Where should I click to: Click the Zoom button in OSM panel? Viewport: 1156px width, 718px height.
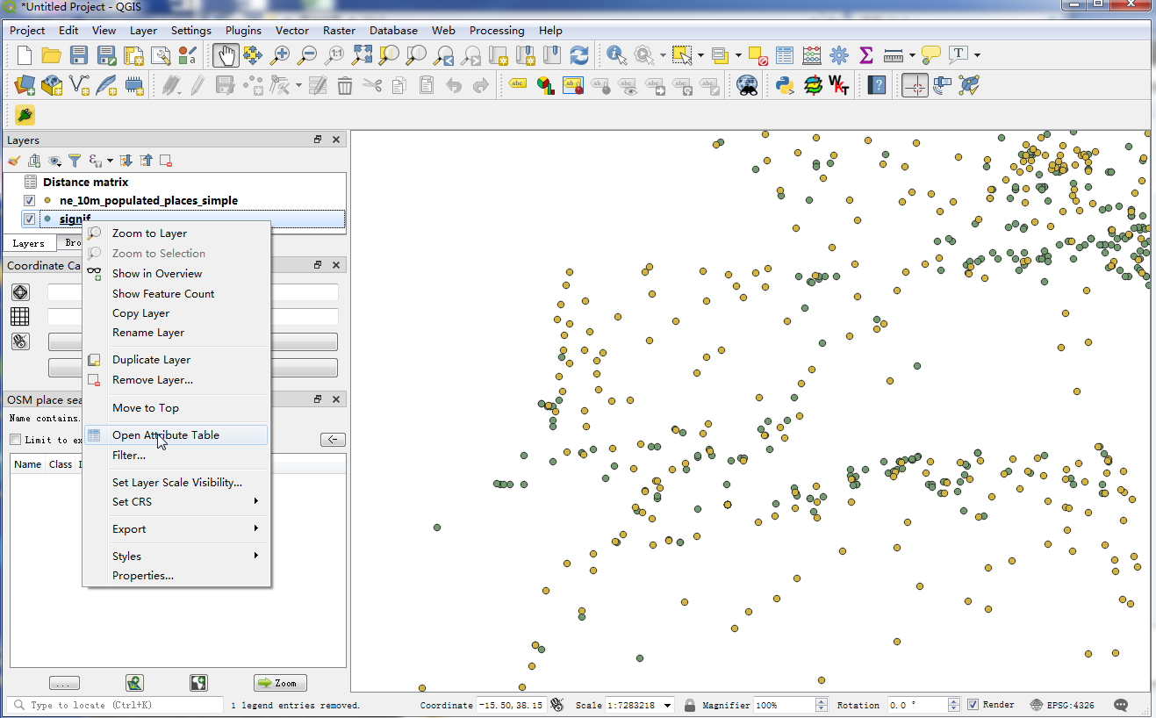pos(280,683)
